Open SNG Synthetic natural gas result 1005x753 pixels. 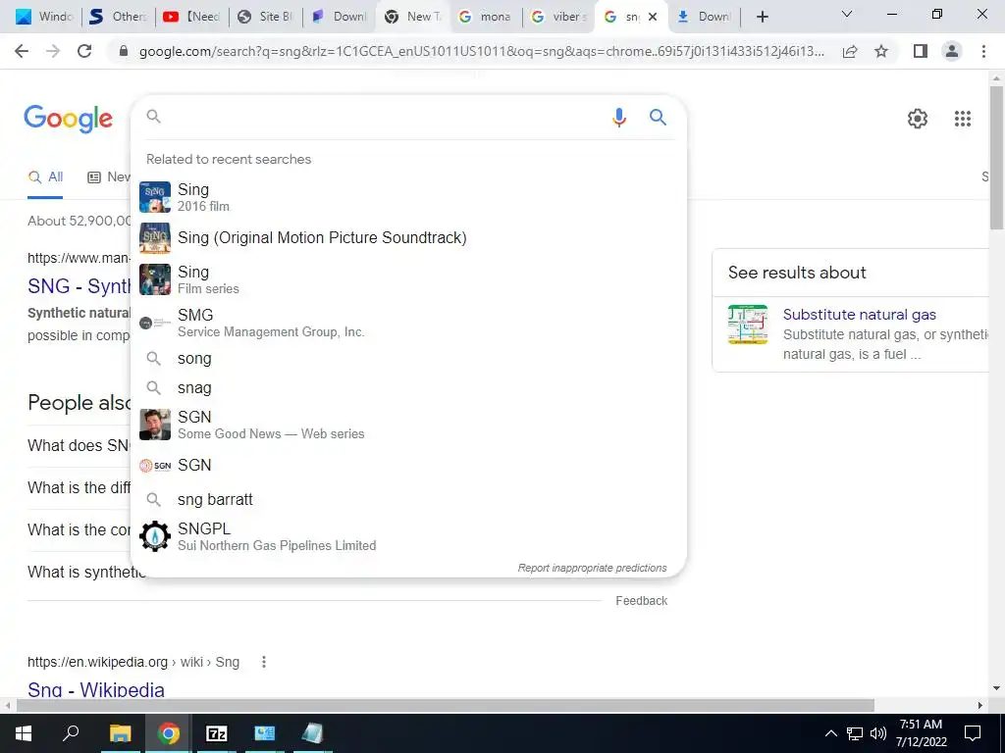tap(79, 286)
